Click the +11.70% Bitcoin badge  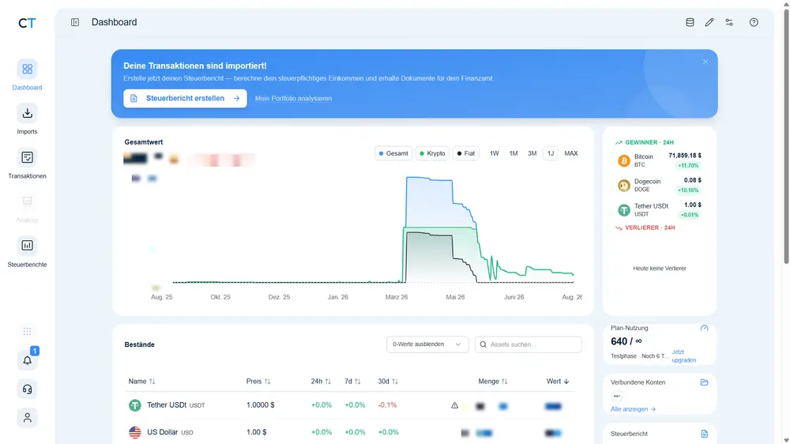(x=688, y=165)
